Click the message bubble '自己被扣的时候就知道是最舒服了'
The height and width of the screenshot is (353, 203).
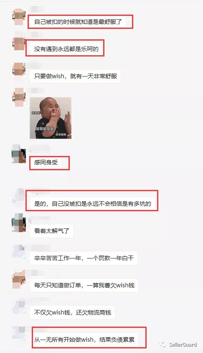pyautogui.click(x=78, y=22)
